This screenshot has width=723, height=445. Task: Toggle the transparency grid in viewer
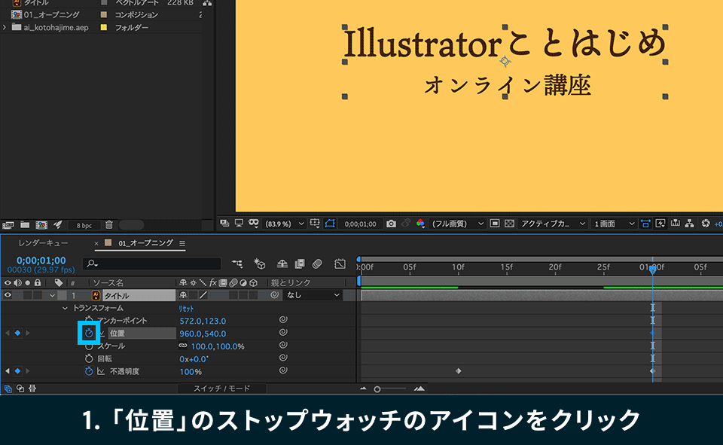coord(510,224)
